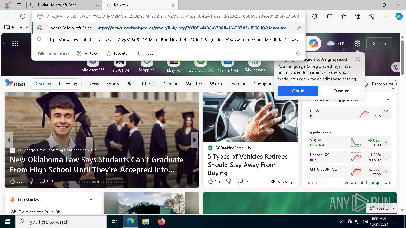Screen dimensions: 406x228
Task: Click Dismiss in sync popup
Action: click(x=341, y=91)
